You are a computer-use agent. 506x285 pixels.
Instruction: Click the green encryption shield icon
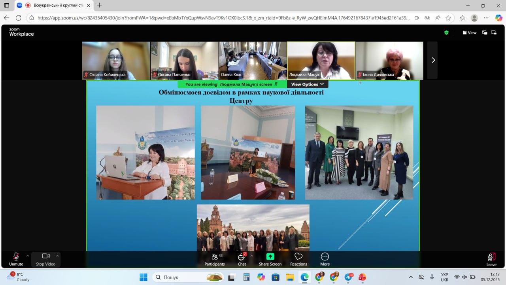446,33
